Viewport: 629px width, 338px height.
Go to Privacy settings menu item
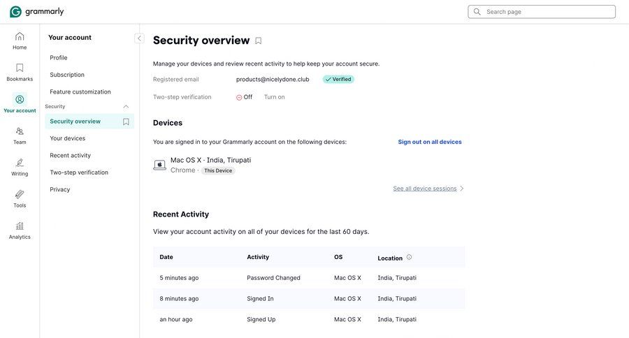pos(59,189)
